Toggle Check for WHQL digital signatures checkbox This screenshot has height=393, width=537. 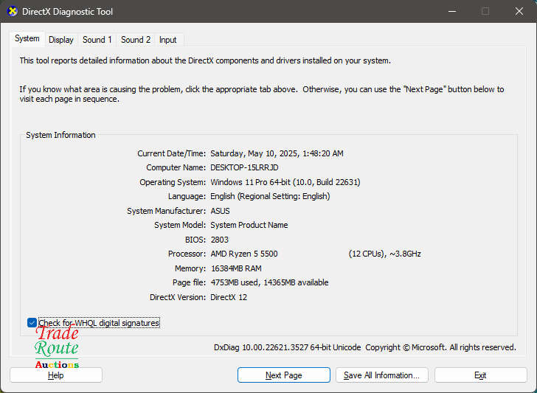click(x=32, y=323)
